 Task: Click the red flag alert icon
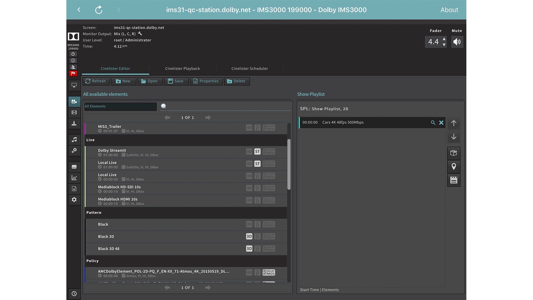click(73, 73)
